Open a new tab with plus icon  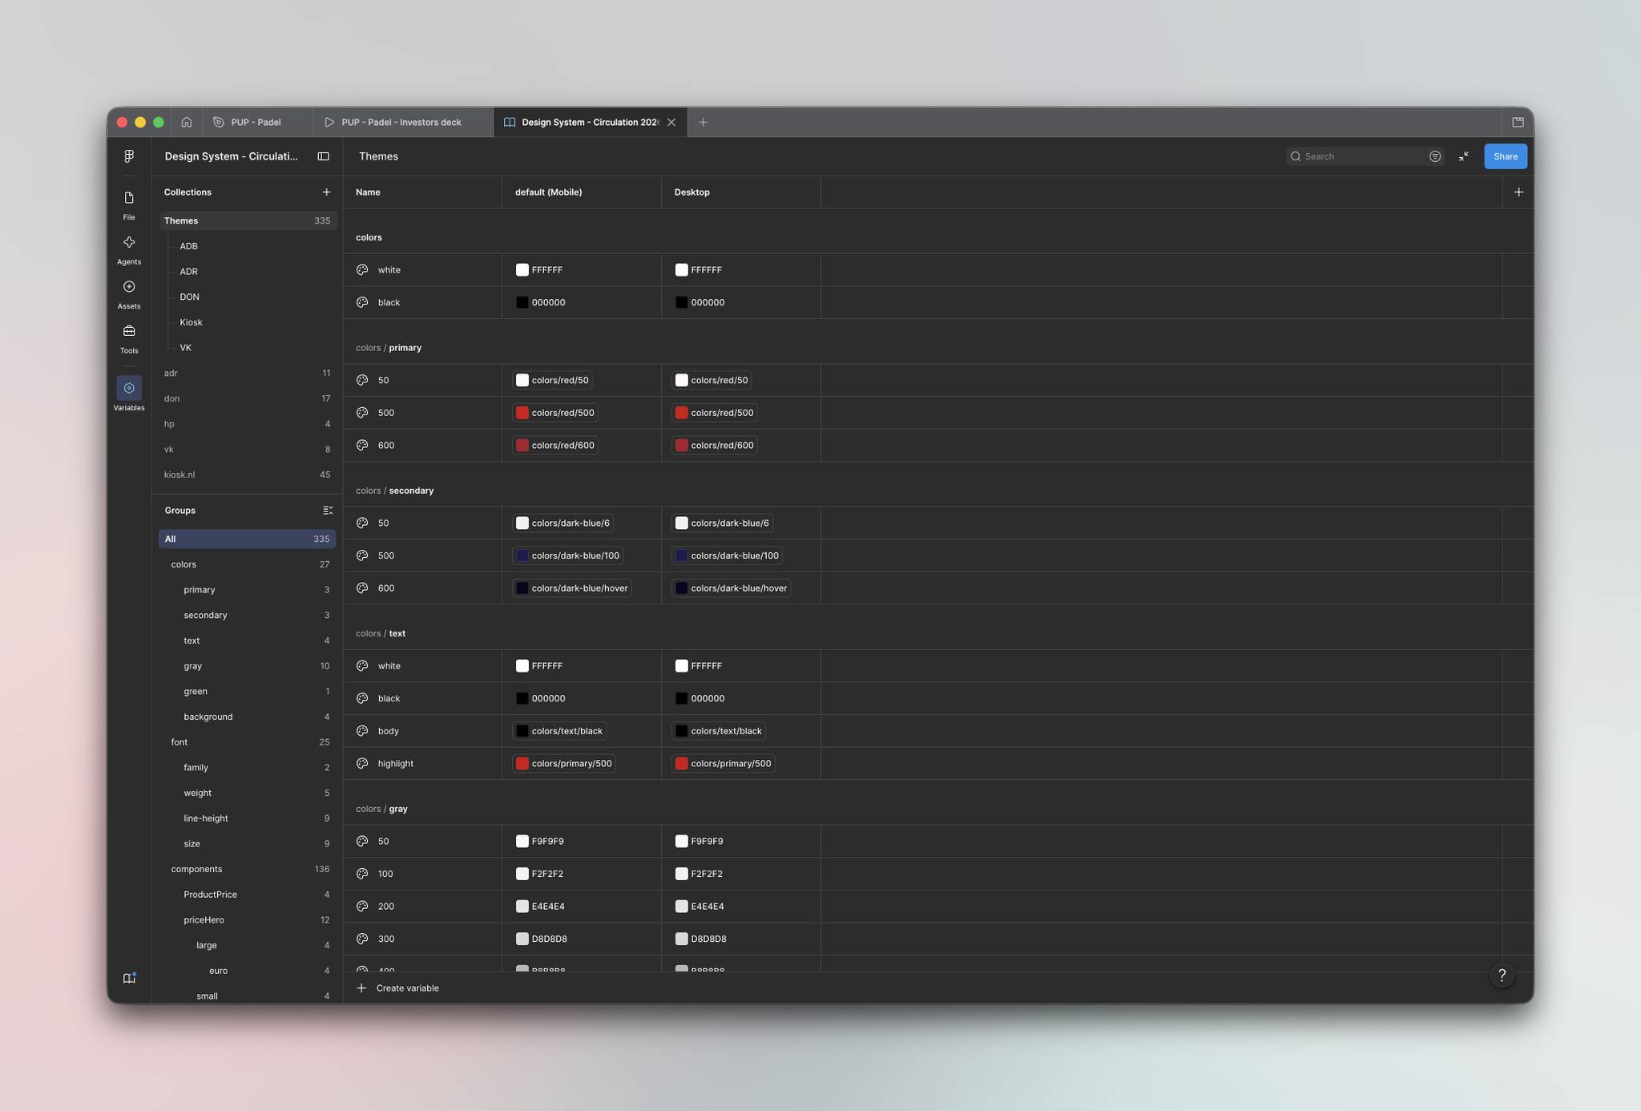click(x=703, y=122)
